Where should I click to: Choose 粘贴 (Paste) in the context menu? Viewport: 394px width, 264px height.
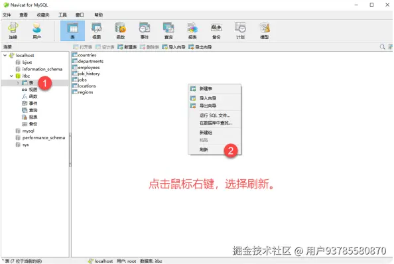[215, 140]
